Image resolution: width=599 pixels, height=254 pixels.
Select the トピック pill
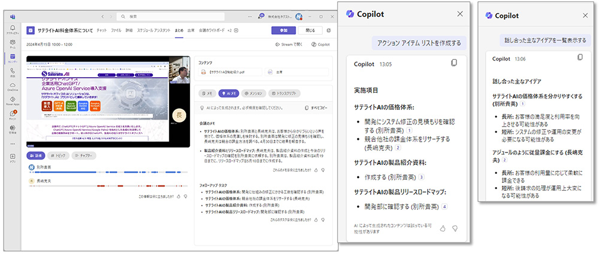(x=58, y=155)
